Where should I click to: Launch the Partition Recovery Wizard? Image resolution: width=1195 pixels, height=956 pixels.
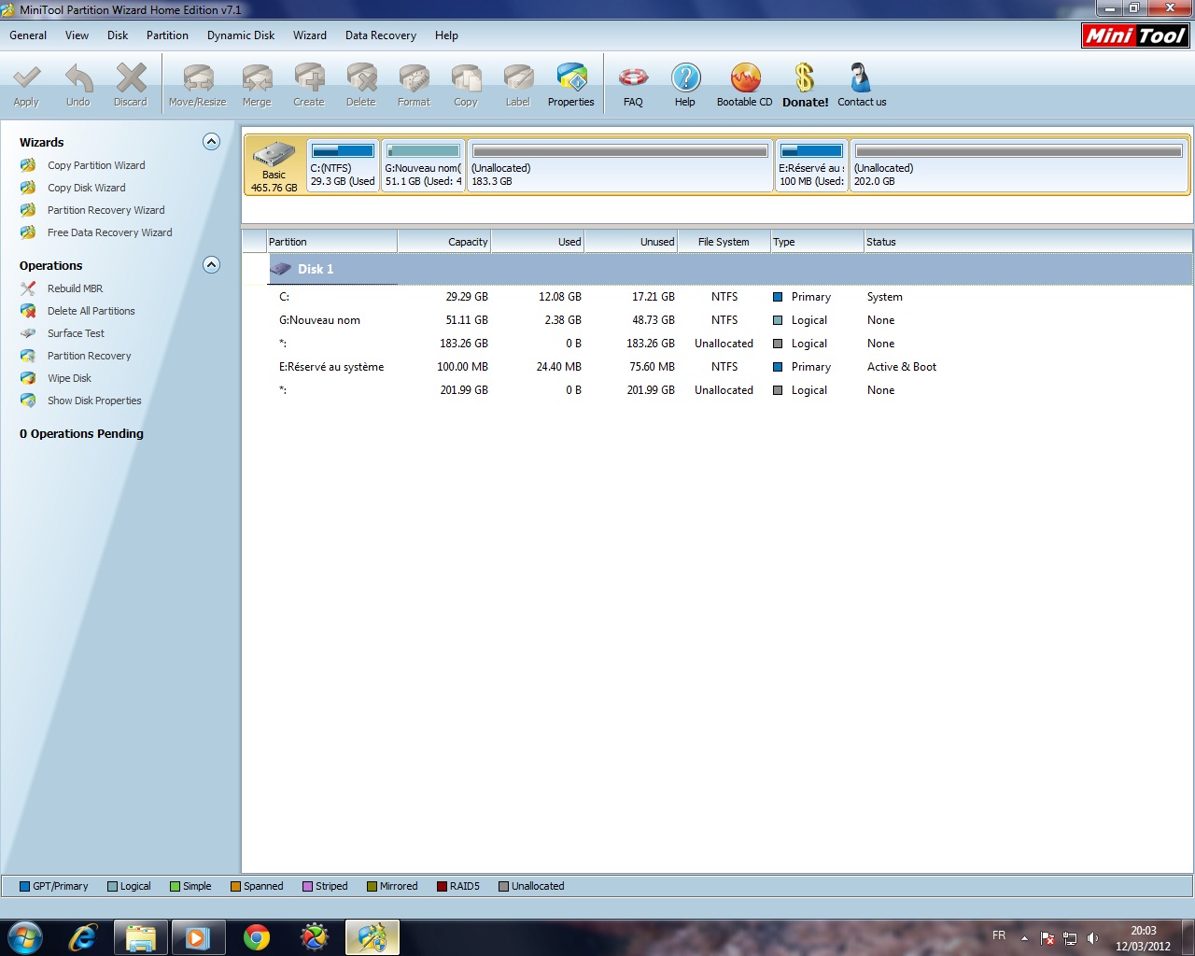105,210
